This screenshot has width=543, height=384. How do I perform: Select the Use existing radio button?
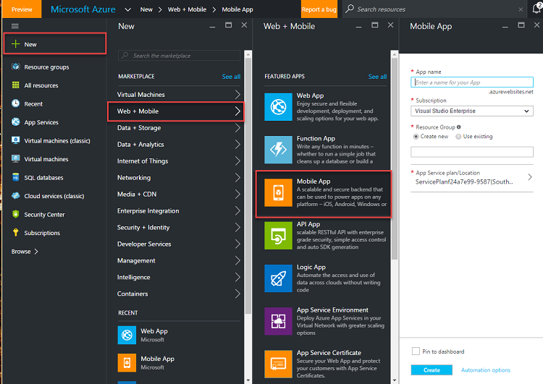click(458, 136)
